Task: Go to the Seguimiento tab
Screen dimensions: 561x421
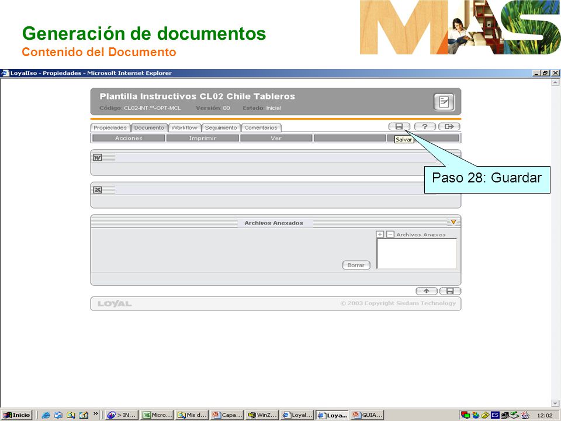Action: [x=221, y=128]
